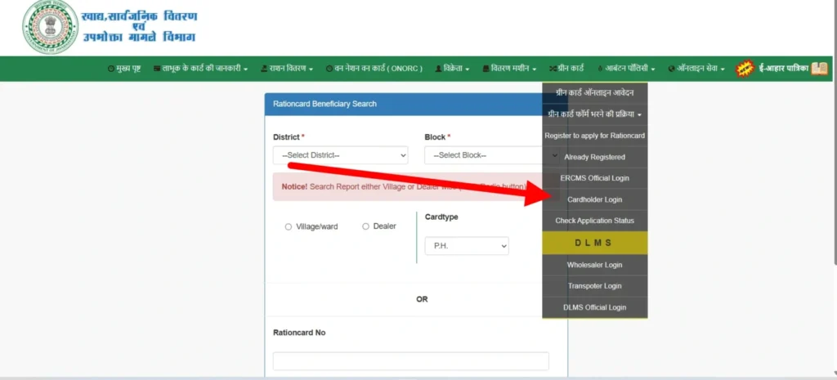Expand the Select District dropdown

point(341,155)
